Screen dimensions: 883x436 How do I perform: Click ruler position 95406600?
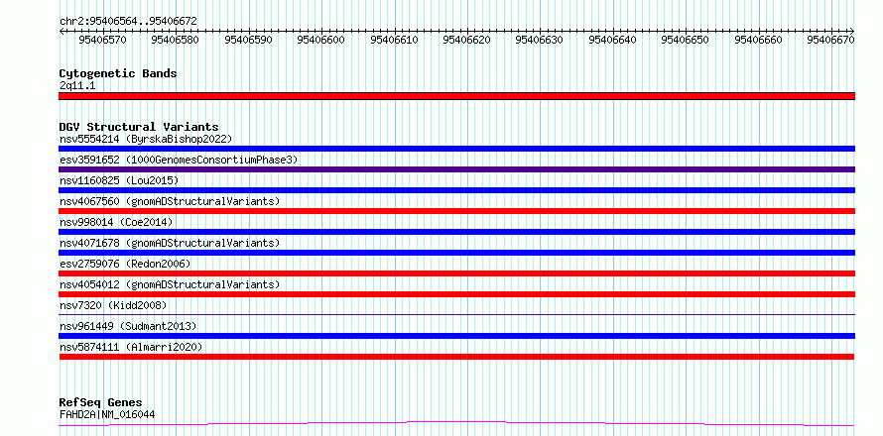coord(321,40)
